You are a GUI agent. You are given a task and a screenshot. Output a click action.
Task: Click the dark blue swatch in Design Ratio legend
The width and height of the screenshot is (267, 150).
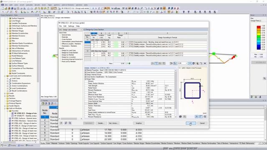(x=259, y=48)
